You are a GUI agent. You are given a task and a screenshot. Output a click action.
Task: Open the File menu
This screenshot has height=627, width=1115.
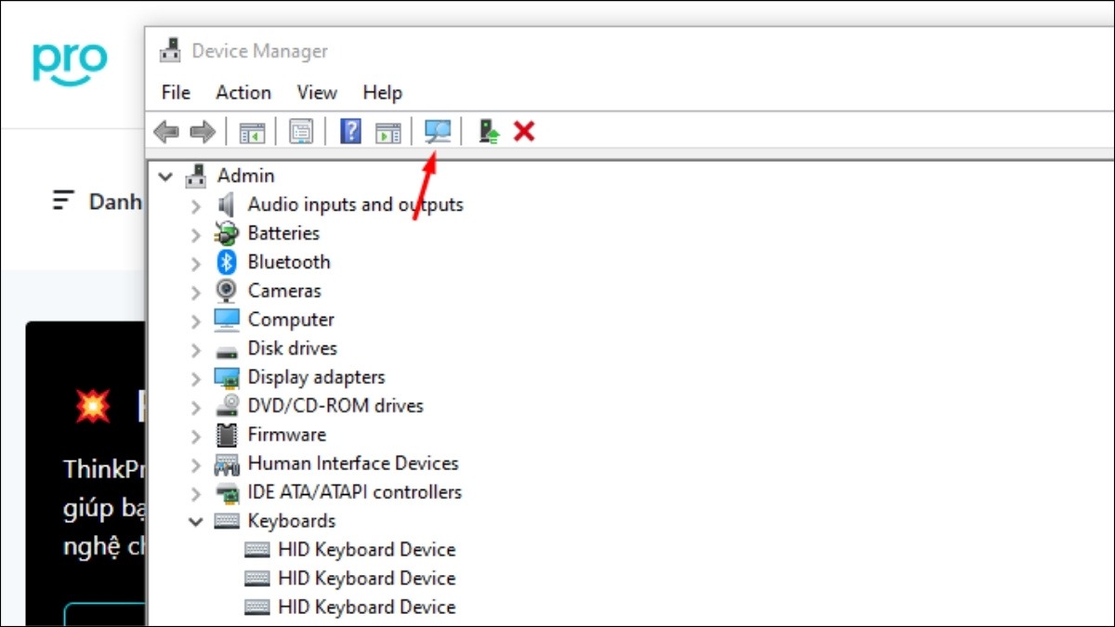coord(176,92)
